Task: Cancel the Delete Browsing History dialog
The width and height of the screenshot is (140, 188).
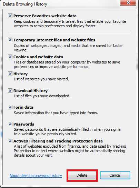Action: [115, 175]
